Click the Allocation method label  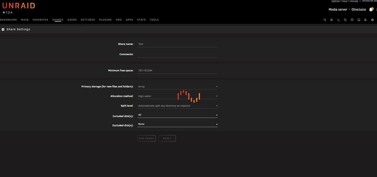point(122,96)
